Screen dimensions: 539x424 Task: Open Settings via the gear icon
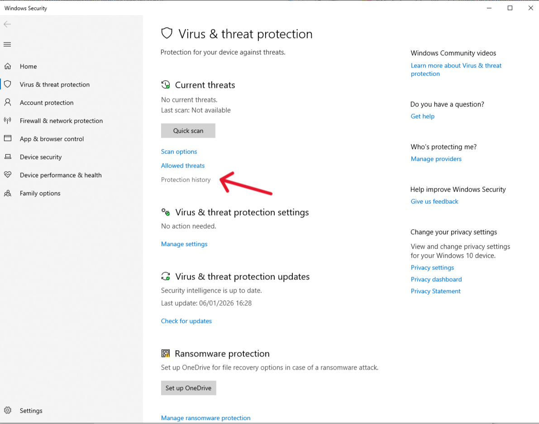8,410
